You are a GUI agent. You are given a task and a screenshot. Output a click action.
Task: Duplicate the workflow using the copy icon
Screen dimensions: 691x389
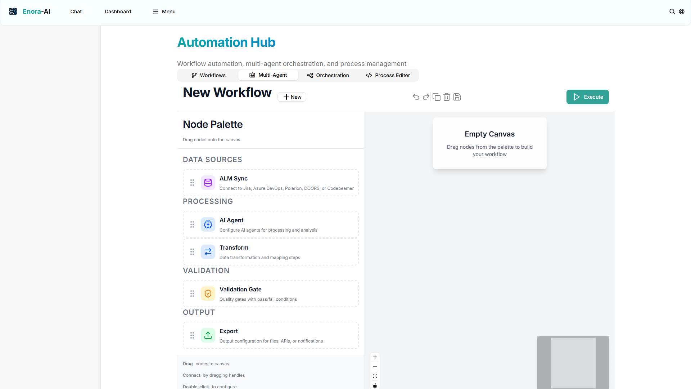pyautogui.click(x=436, y=97)
